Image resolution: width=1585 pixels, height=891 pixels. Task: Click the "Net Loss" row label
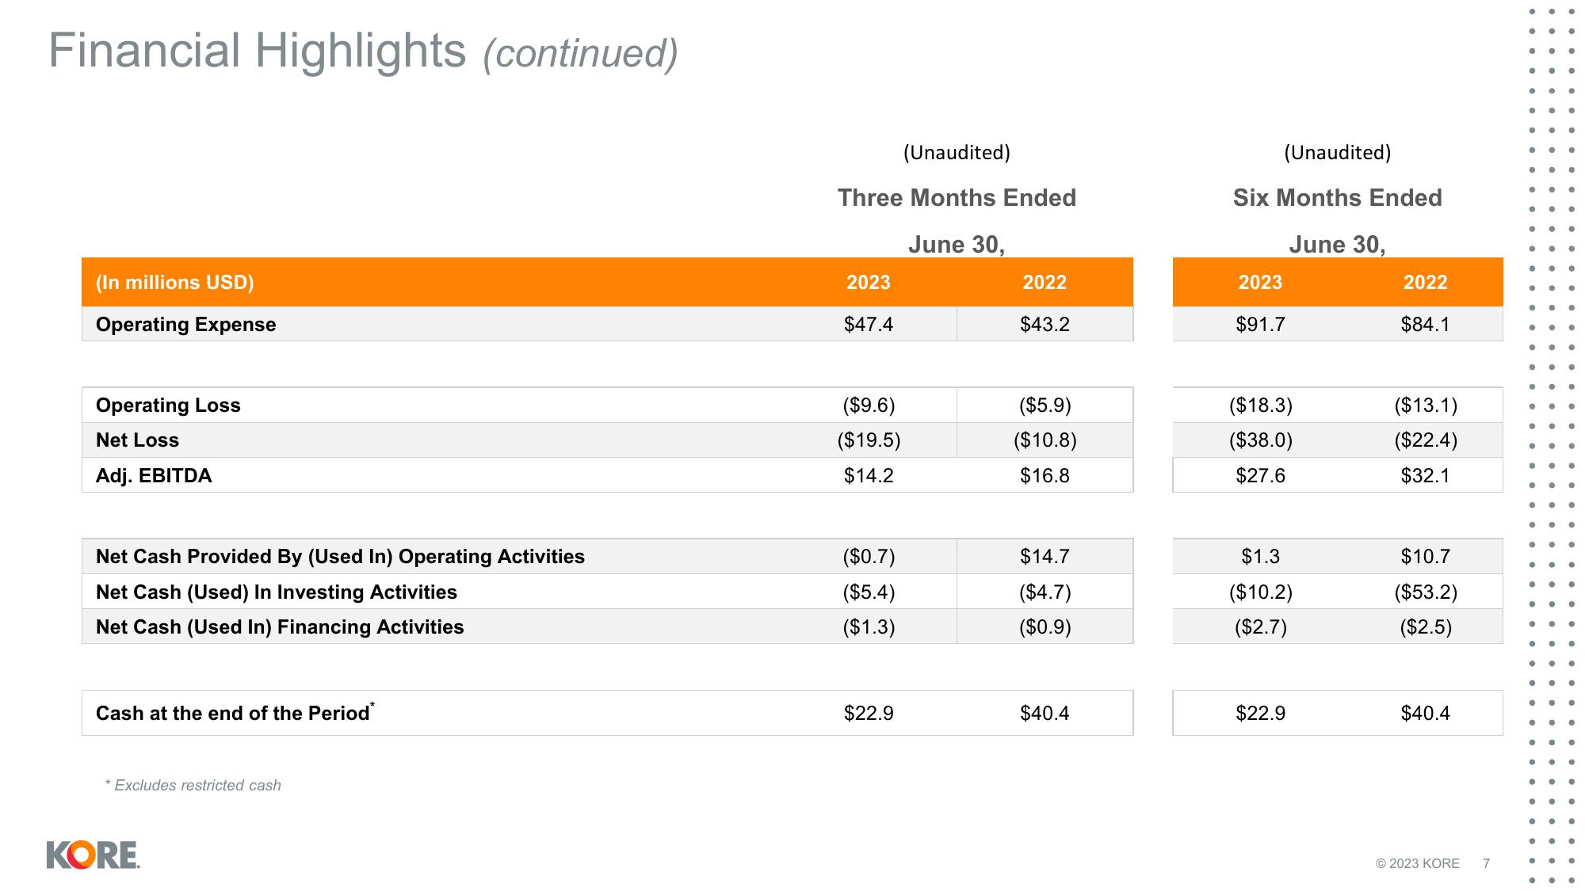[x=137, y=440]
